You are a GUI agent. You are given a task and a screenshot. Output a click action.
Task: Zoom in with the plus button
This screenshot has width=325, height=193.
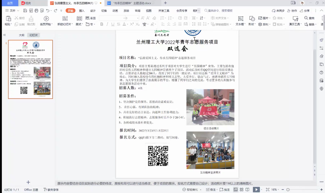[321, 189]
